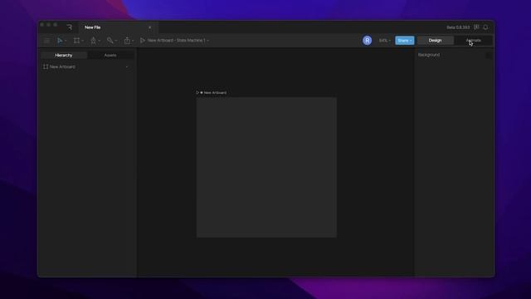The width and height of the screenshot is (531, 299).
Task: Click play icon above artboard
Action: (x=197, y=92)
